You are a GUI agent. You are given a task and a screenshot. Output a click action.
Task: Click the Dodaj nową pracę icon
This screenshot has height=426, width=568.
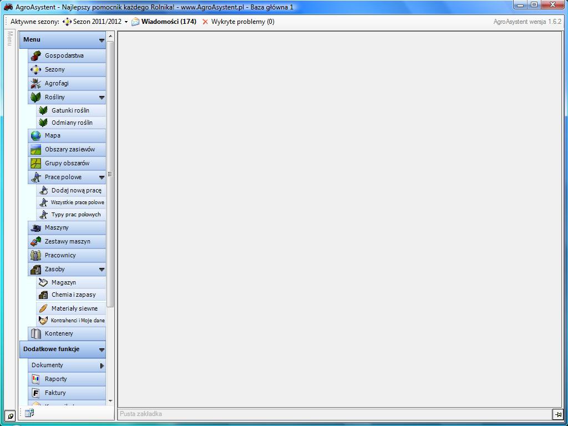pyautogui.click(x=43, y=190)
